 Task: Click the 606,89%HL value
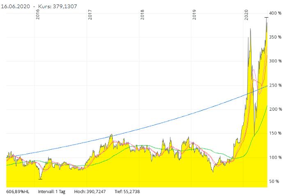click(18, 191)
